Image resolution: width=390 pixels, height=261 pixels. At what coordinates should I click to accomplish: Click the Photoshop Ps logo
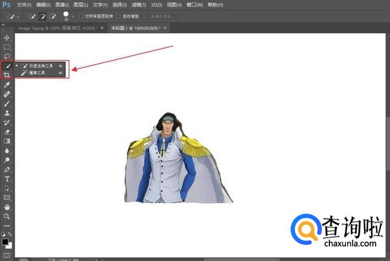(6, 5)
